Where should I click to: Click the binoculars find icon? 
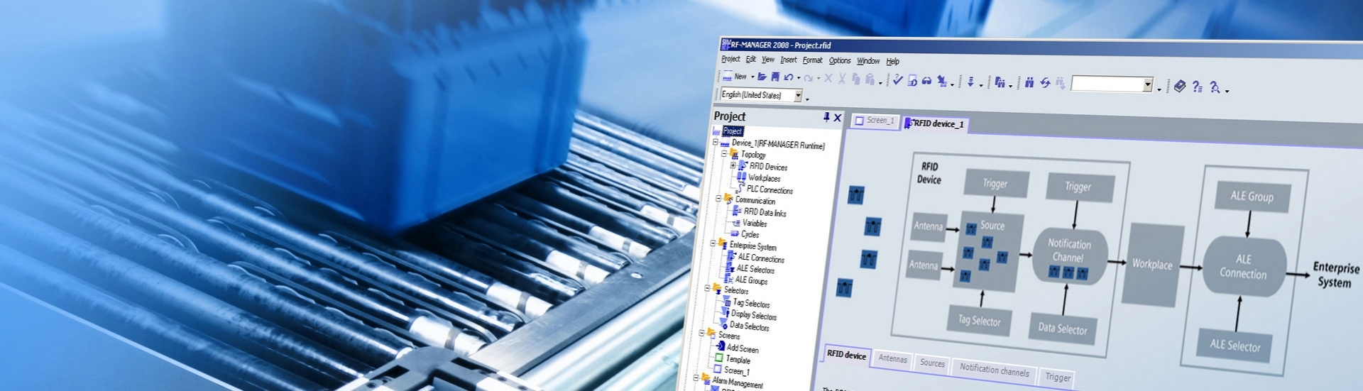pos(1029,83)
